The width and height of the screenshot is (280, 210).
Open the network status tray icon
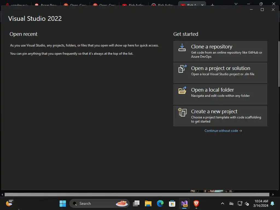pos(240,203)
